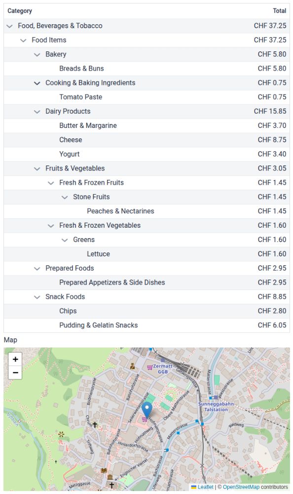Click the Sunneggabahn Talstation station marker
The image size is (293, 494).
(x=216, y=397)
